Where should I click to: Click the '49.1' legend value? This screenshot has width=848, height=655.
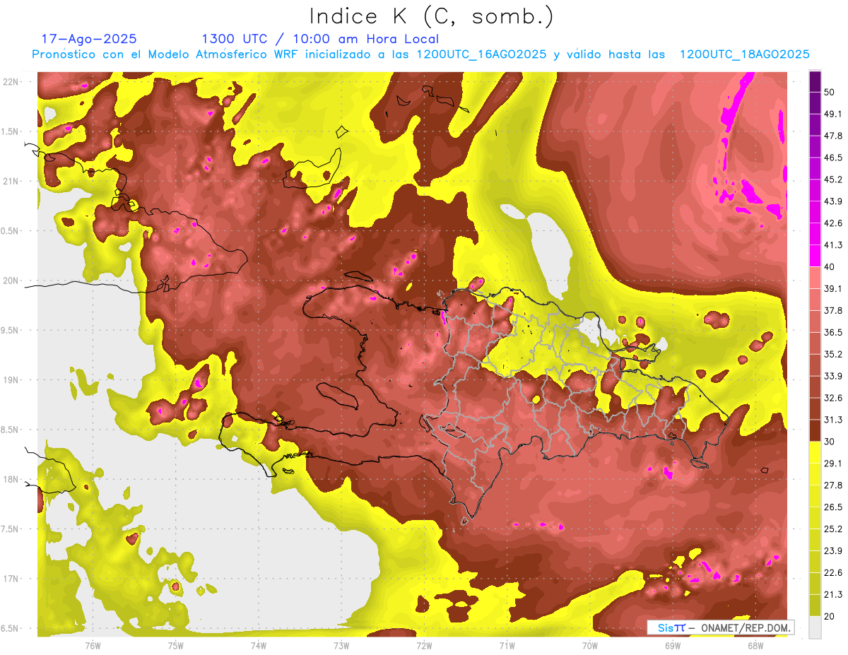click(833, 114)
